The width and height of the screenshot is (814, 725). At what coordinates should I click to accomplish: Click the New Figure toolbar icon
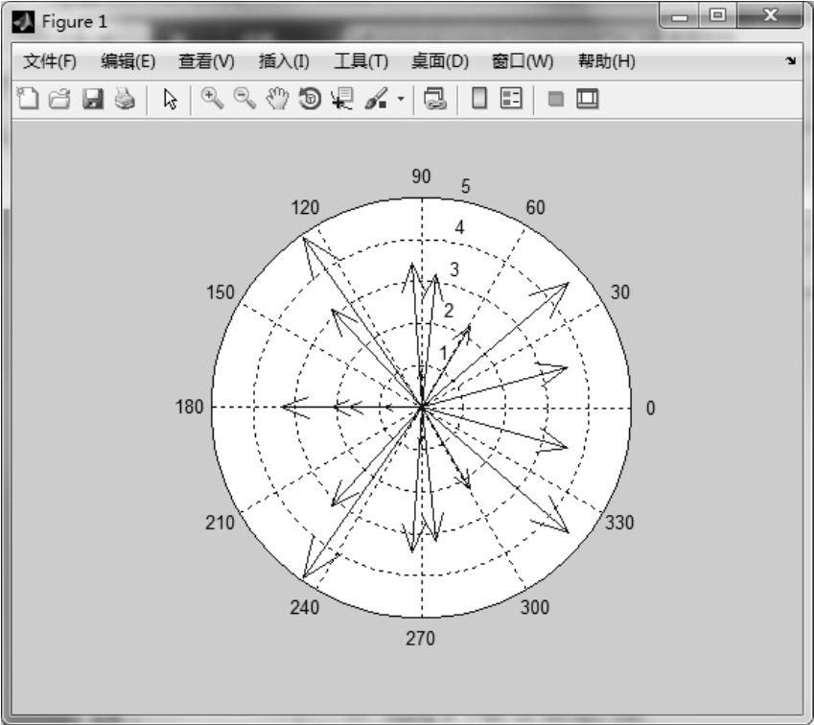31,99
